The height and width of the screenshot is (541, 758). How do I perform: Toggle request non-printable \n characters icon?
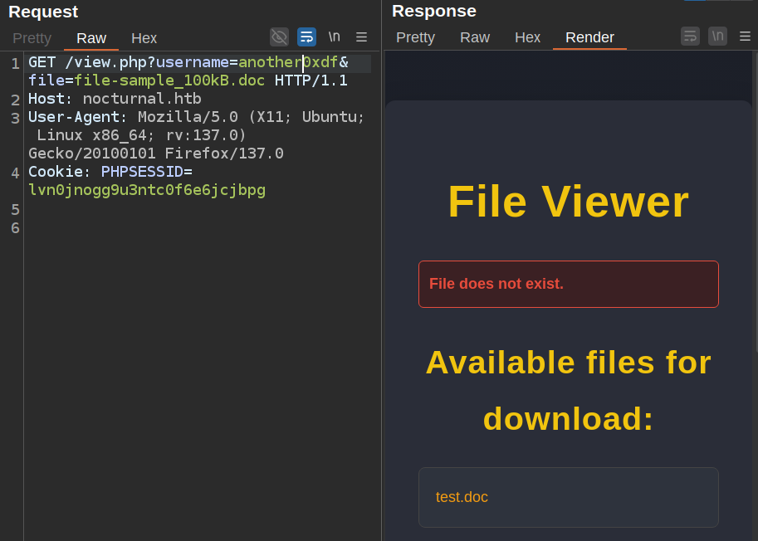click(334, 37)
